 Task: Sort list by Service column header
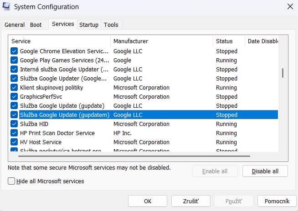coord(59,41)
